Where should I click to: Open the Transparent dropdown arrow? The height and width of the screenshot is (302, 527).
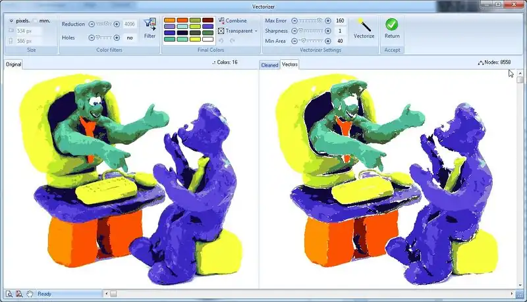pos(256,31)
